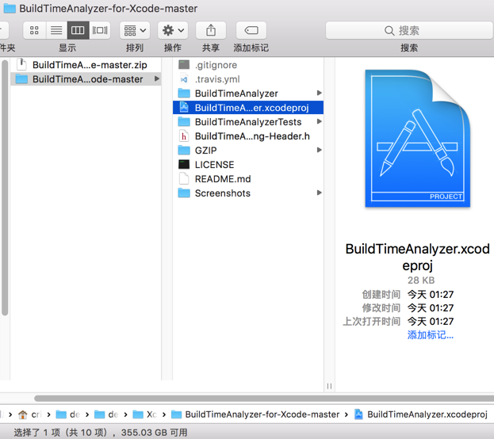Select column view mode
This screenshot has height=439, width=494.
pos(78,30)
